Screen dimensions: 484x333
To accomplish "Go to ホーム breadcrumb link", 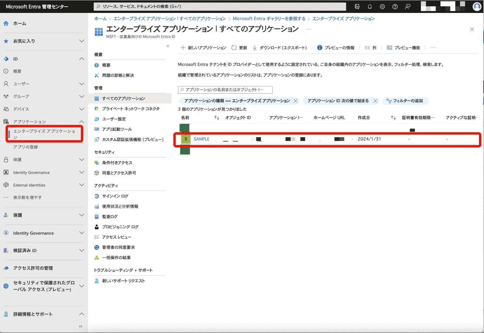I will point(101,19).
